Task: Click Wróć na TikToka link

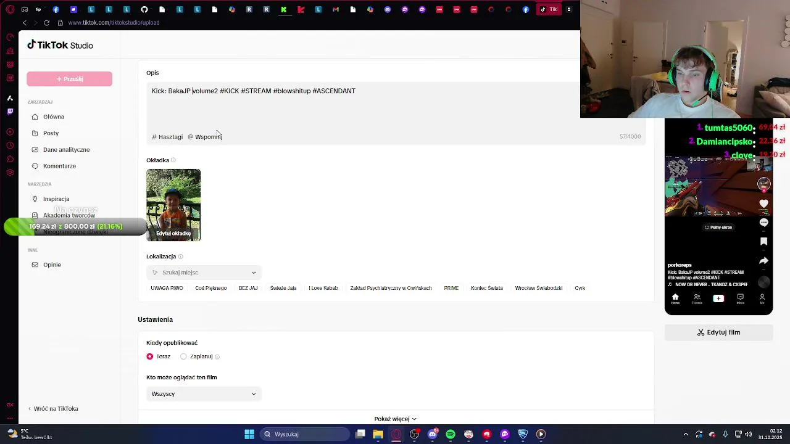Action: (53, 408)
